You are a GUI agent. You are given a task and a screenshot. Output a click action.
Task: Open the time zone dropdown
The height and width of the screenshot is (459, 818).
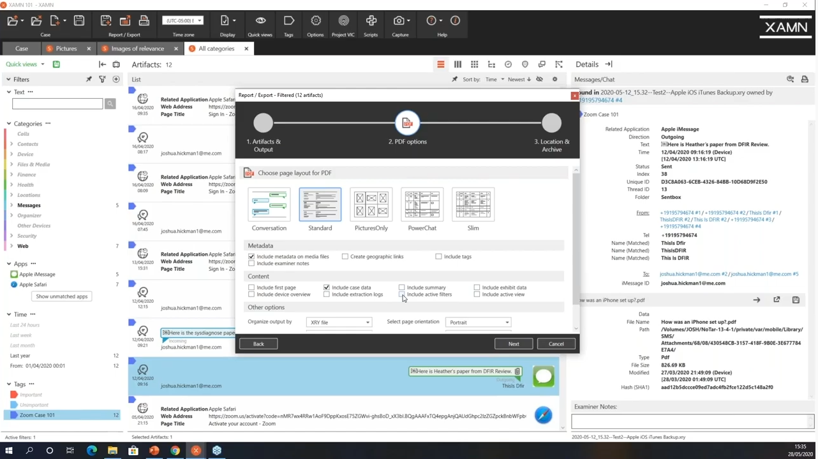click(x=182, y=20)
